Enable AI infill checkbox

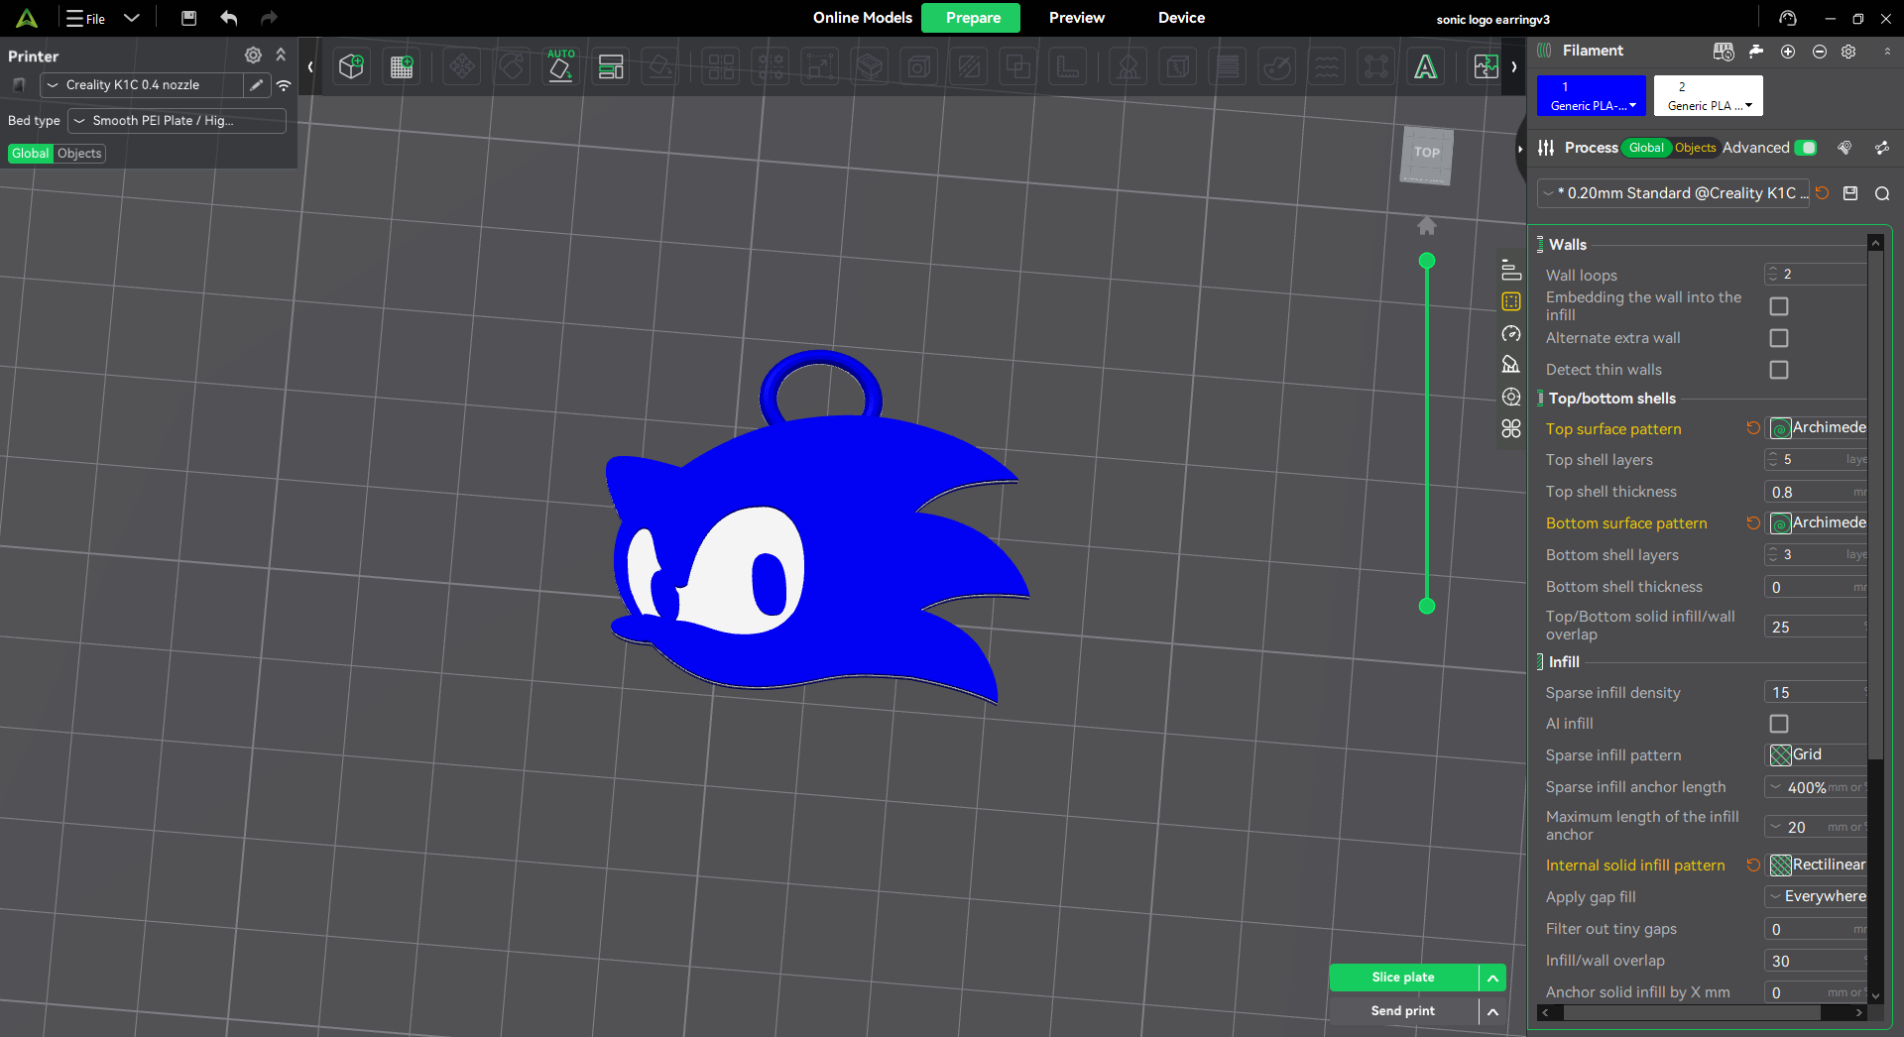click(x=1779, y=724)
